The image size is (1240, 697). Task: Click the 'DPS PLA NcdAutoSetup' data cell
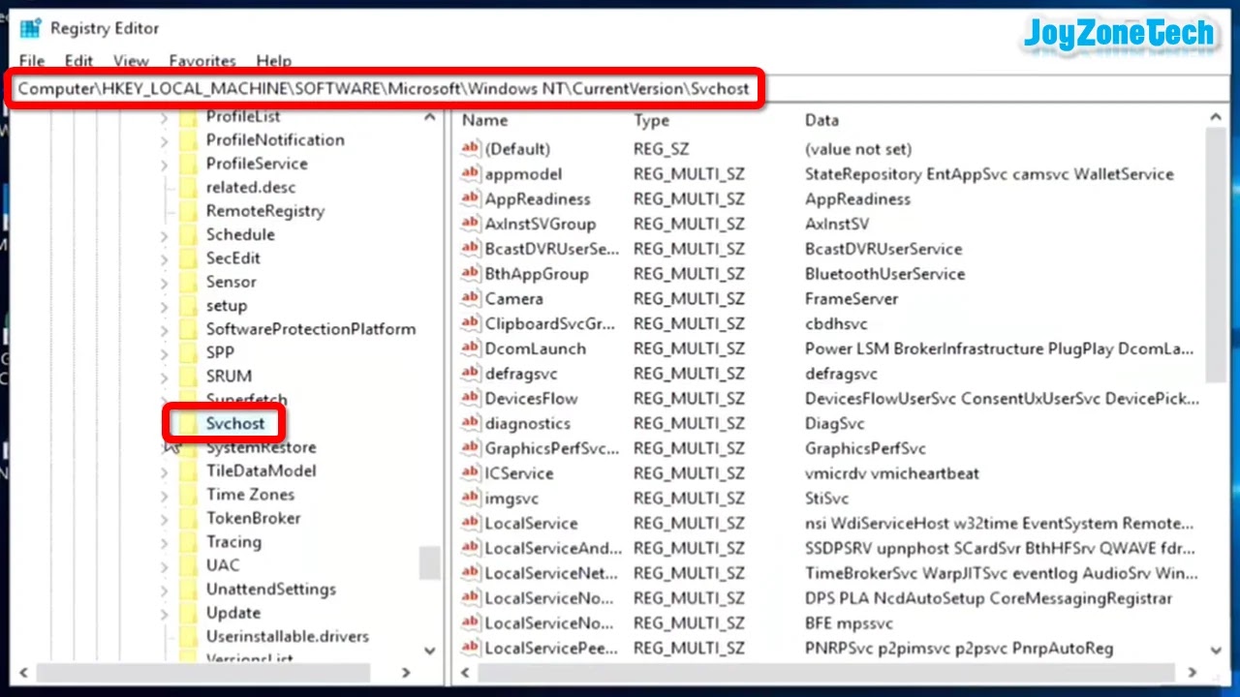coord(989,598)
